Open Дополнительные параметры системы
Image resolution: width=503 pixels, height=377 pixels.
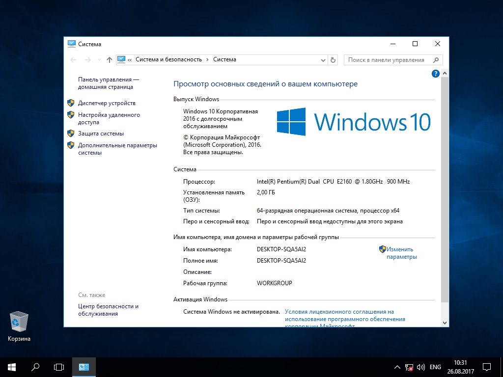pos(117,149)
